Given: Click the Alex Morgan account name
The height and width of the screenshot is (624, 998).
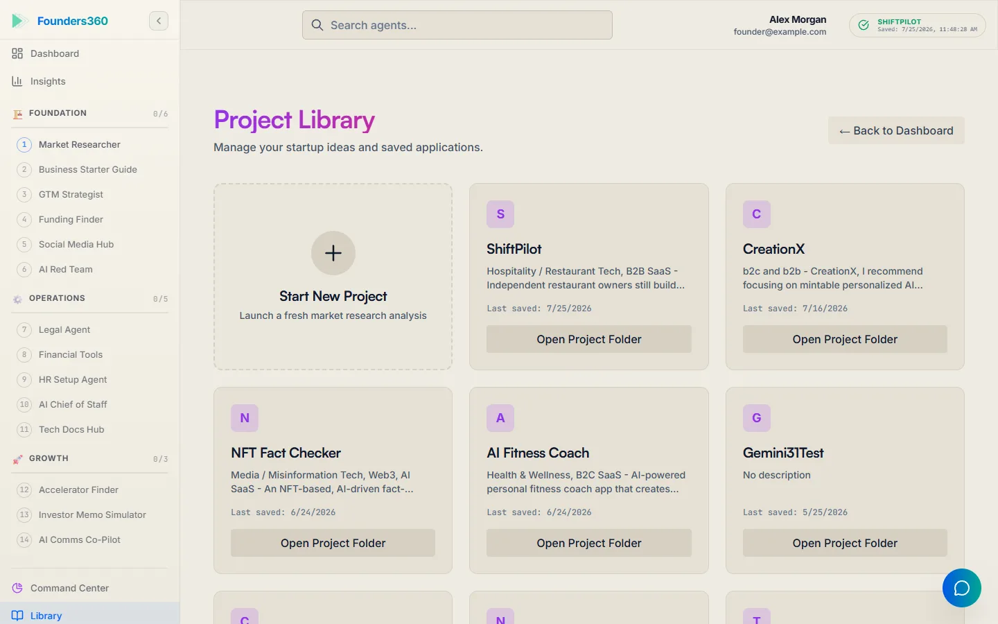Looking at the screenshot, I should pyautogui.click(x=798, y=19).
